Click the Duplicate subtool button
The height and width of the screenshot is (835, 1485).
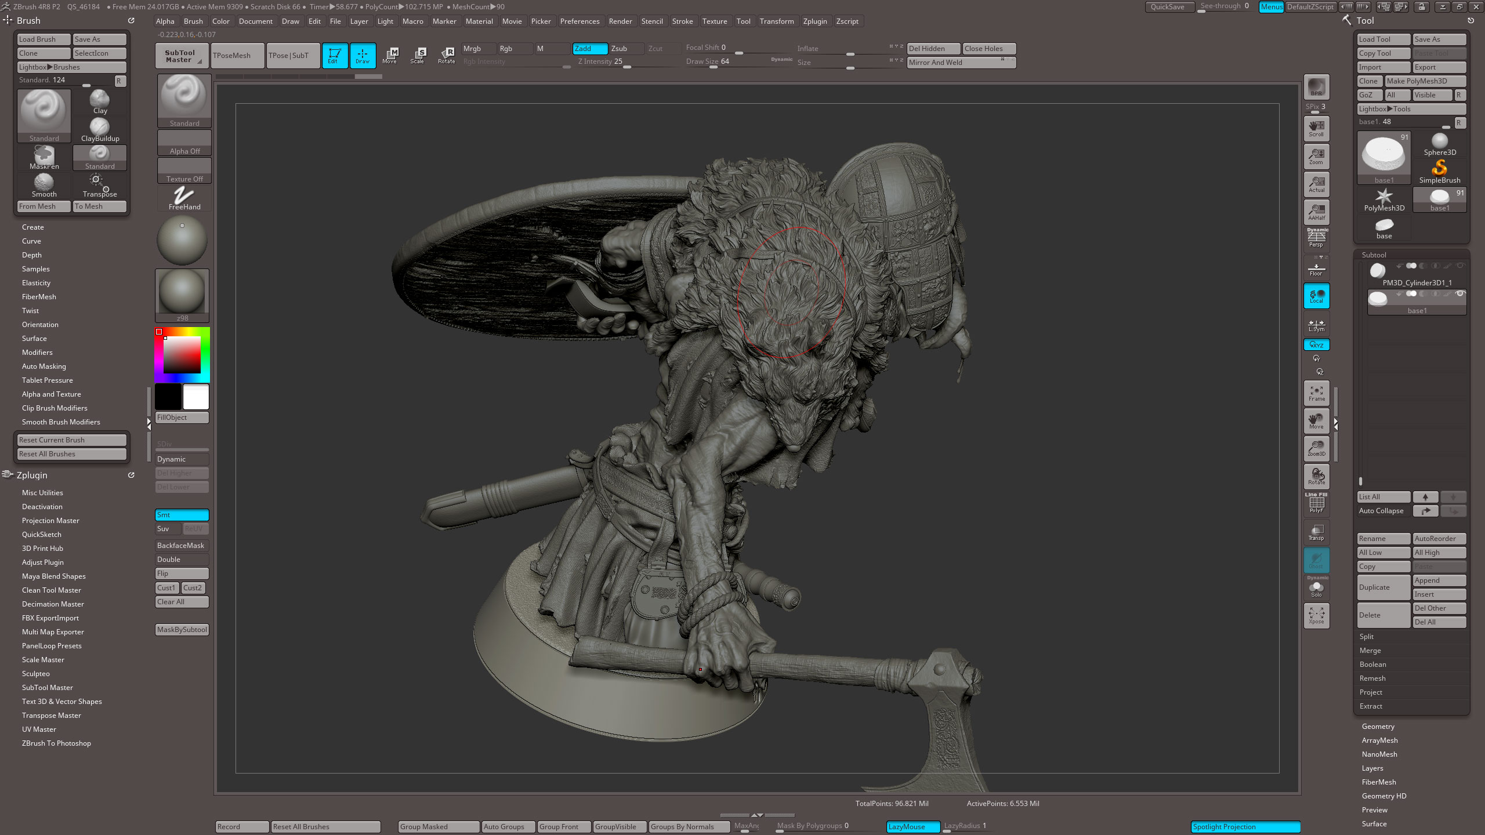[1383, 587]
